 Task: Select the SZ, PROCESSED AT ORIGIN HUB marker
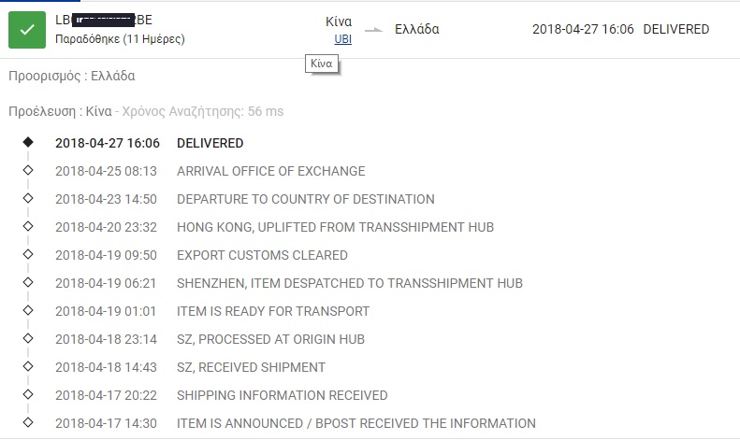coord(28,339)
